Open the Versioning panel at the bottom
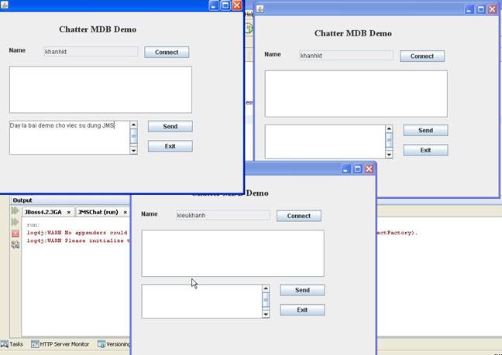The image size is (502, 355). click(x=114, y=344)
